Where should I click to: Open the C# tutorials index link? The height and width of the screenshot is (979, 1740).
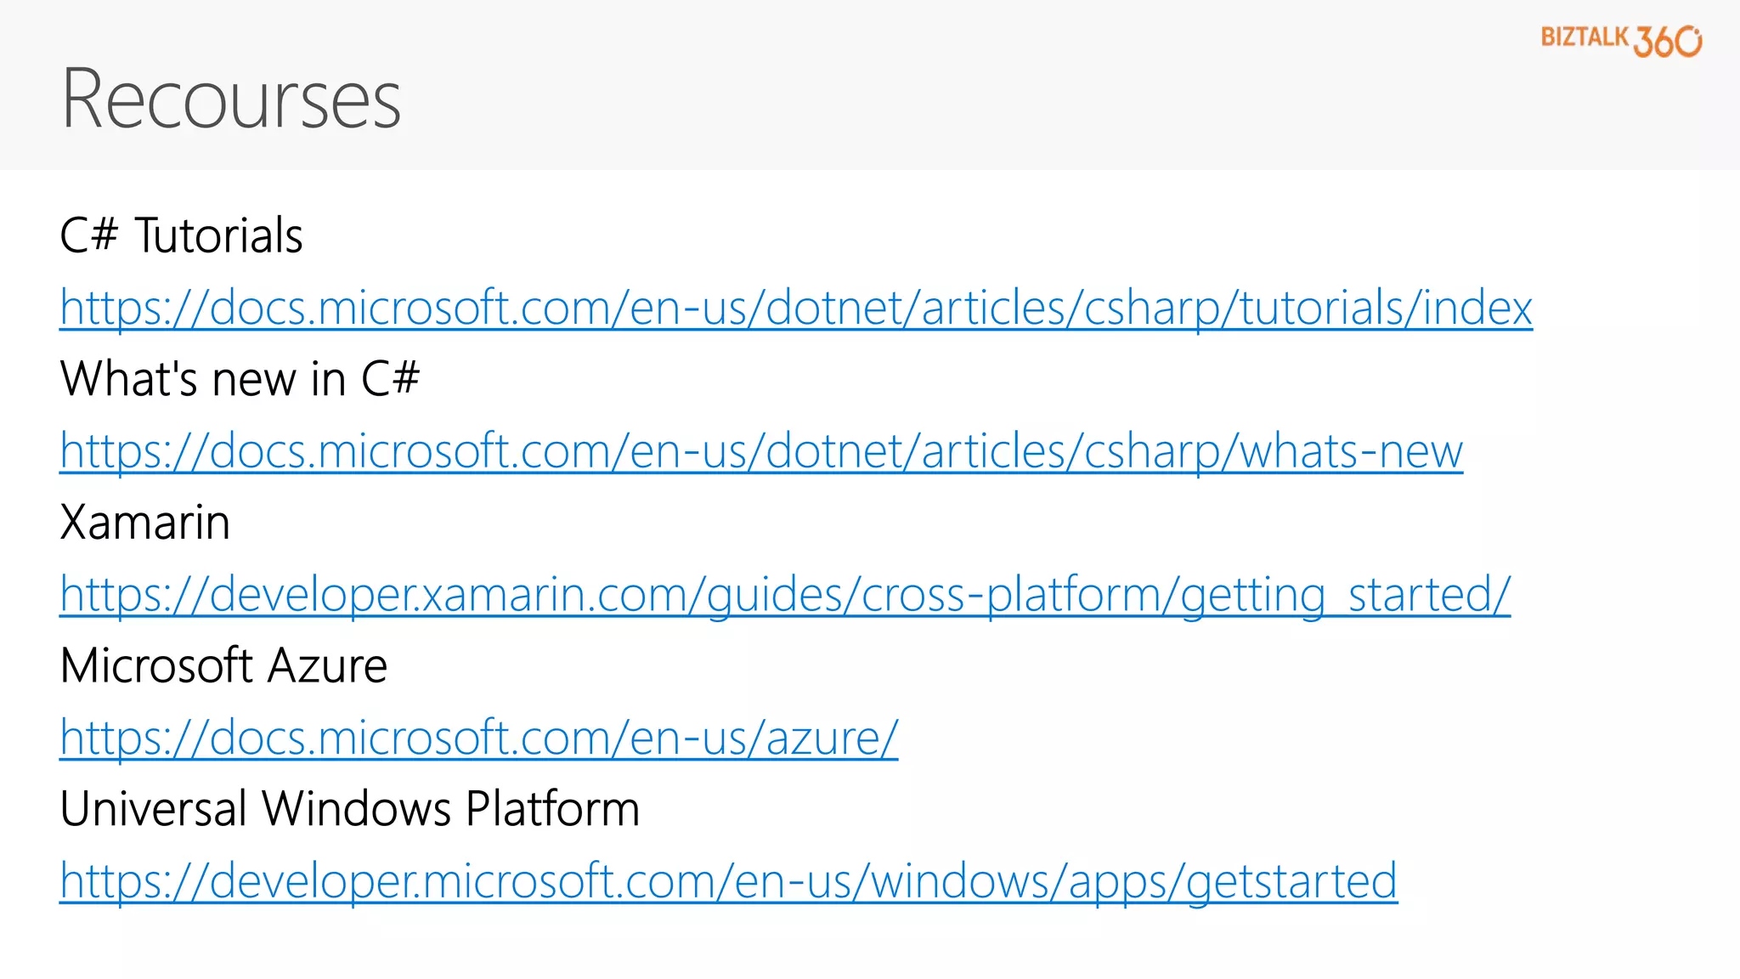coord(795,308)
